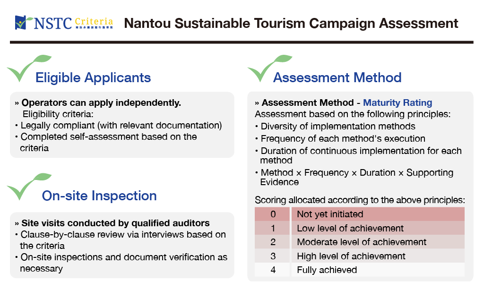Select the score 4 white cell
484x290 pixels.
click(273, 270)
